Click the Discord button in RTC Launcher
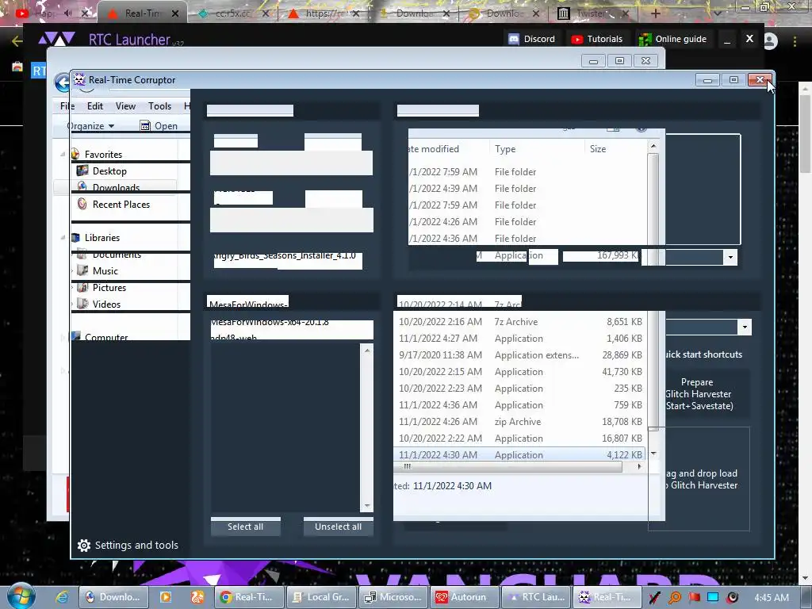The width and height of the screenshot is (812, 609). (531, 39)
